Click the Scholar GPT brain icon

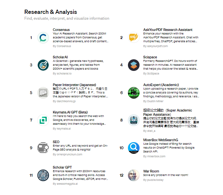click(x=43, y=175)
